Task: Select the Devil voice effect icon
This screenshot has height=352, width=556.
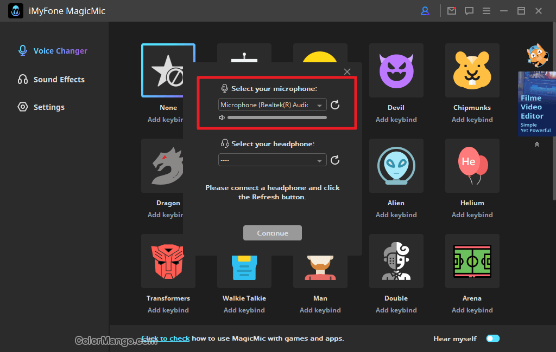Action: pos(396,70)
